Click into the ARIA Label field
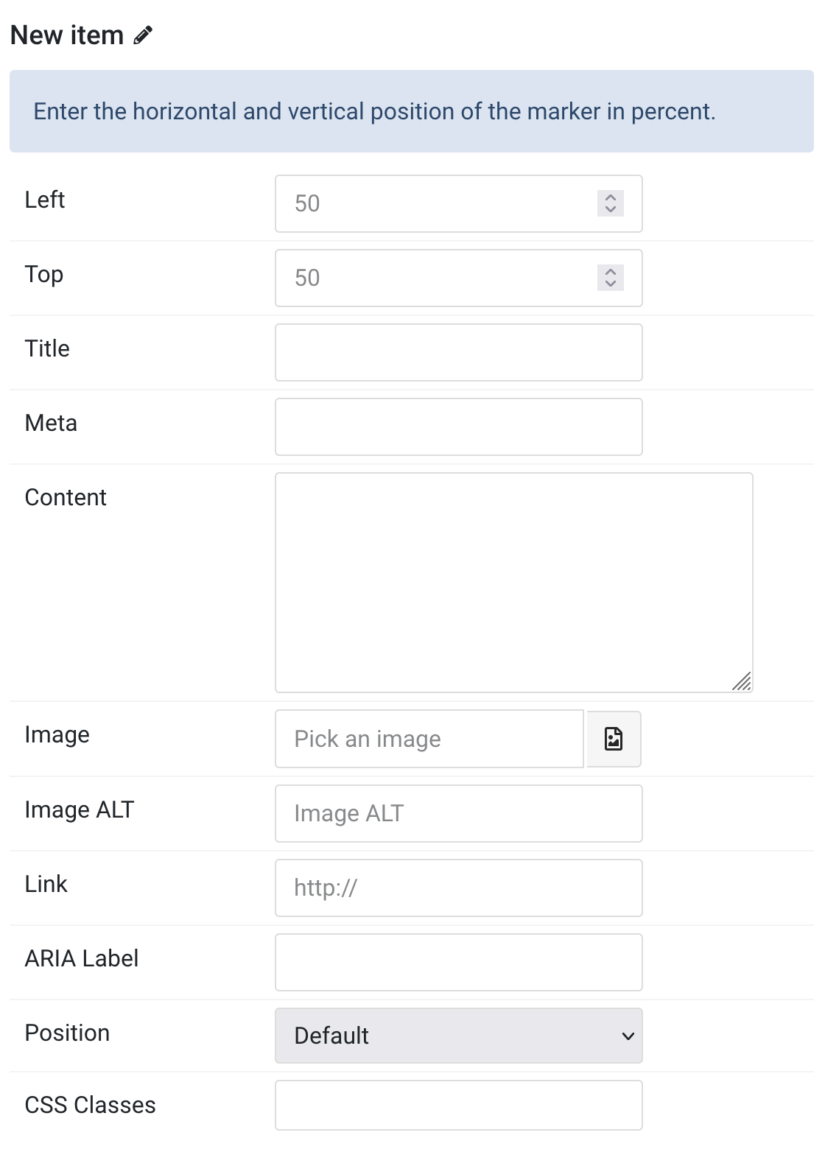 click(459, 962)
